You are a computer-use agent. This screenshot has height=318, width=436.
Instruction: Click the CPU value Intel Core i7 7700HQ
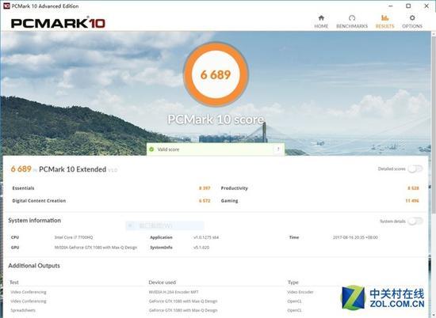click(74, 237)
